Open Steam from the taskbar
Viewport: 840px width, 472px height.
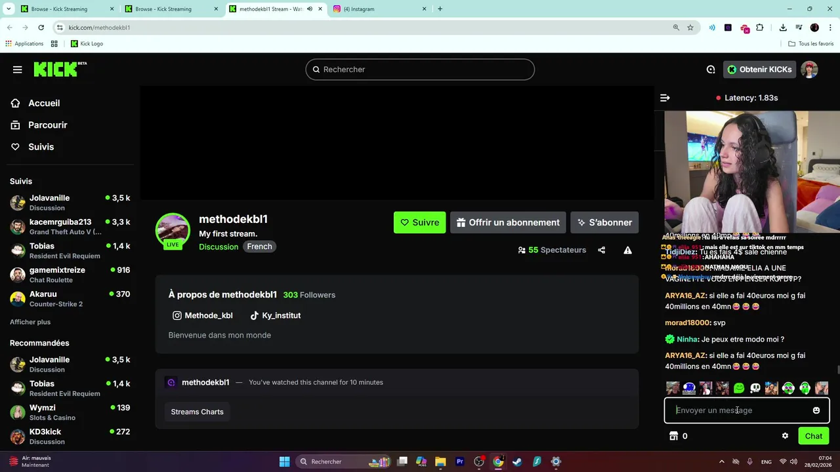[x=517, y=462]
